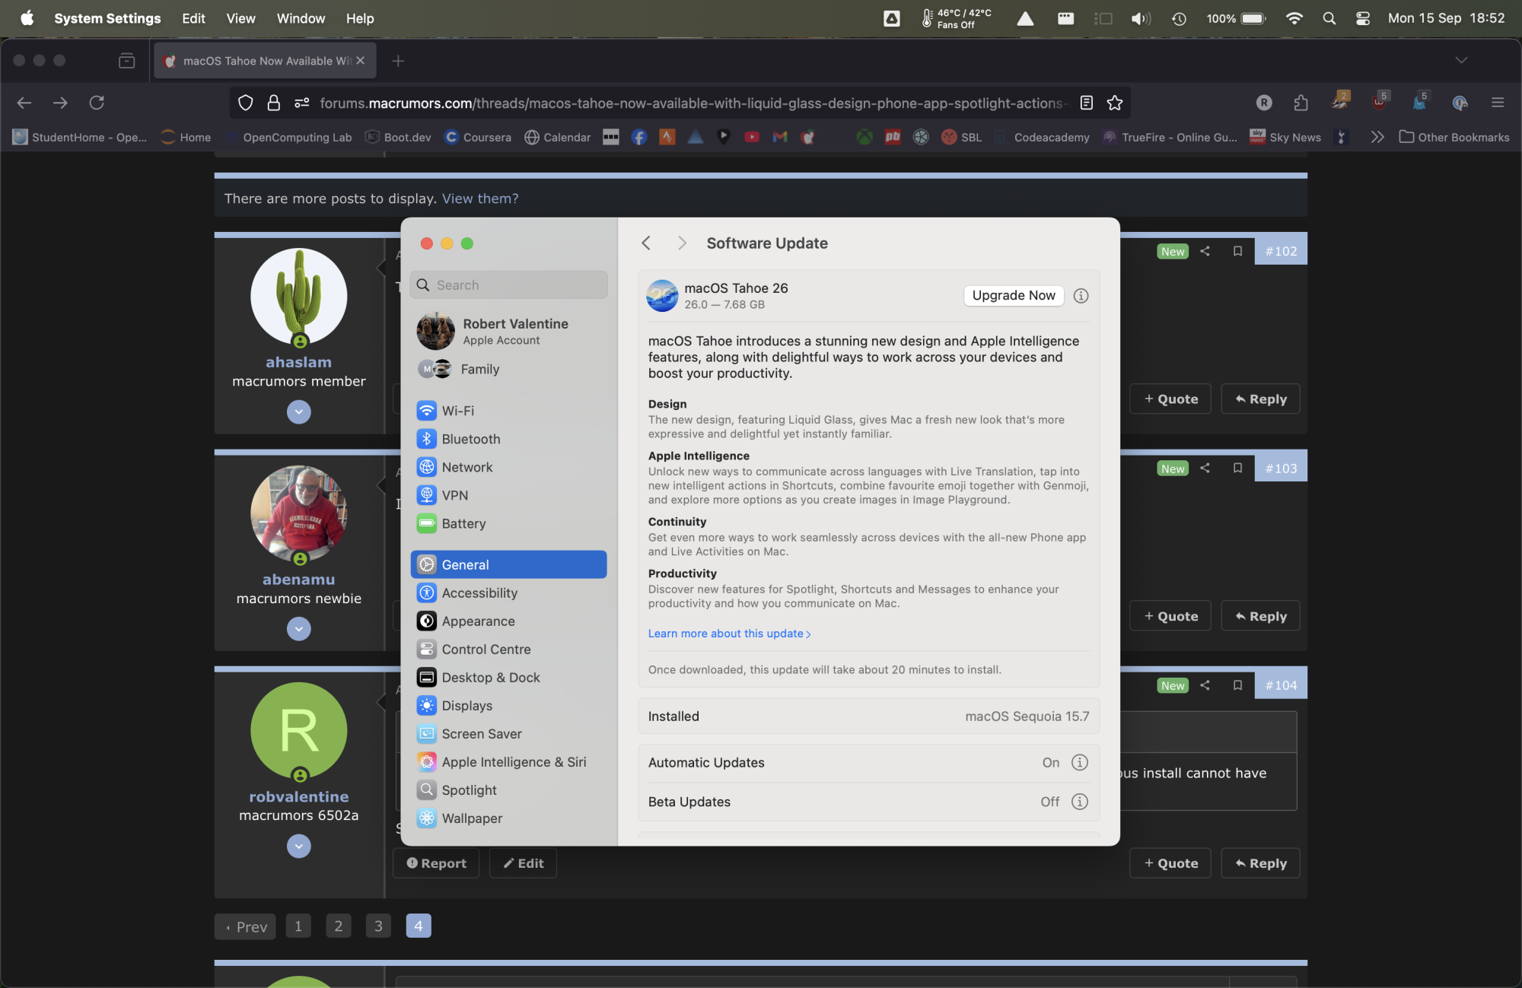Open the Window menu
The image size is (1522, 988).
300,18
